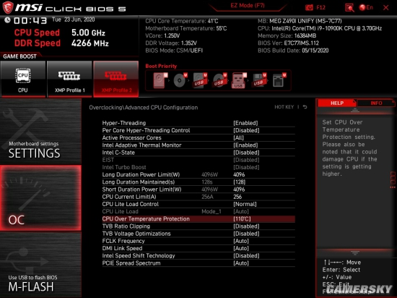This screenshot has height=298, width=397.
Task: Toggle the CPU Game Boost button
Action: click(x=23, y=79)
